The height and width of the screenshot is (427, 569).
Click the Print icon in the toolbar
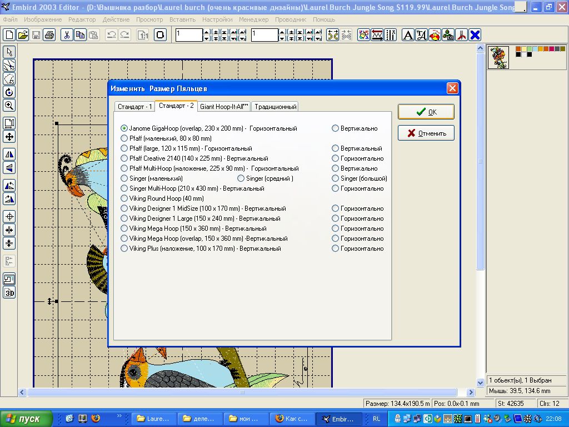[49, 35]
